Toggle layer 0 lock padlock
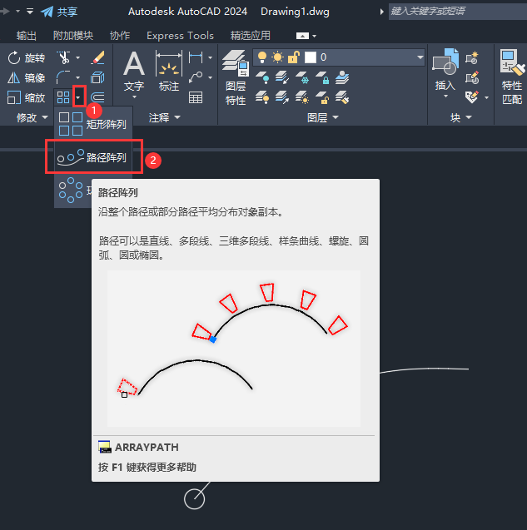 (x=293, y=57)
